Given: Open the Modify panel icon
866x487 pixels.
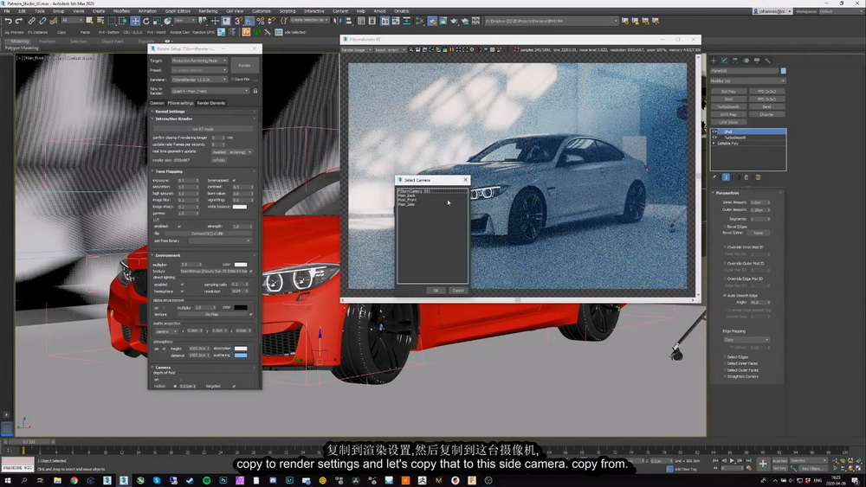Looking at the screenshot, I should tap(725, 61).
